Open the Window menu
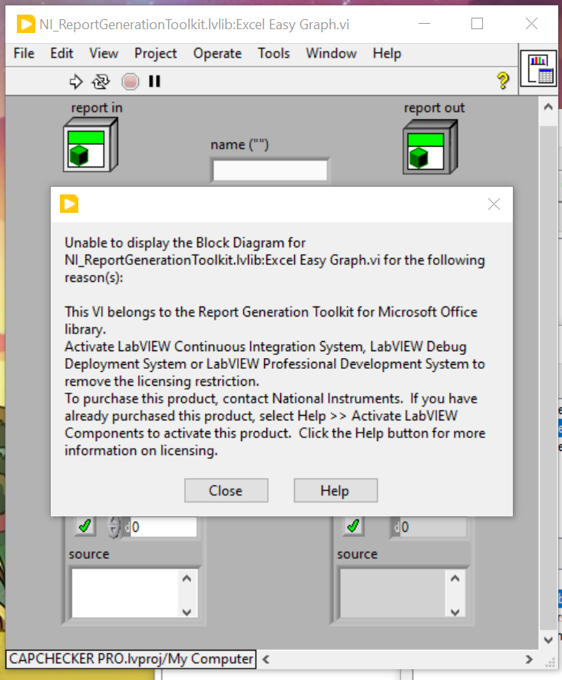562x680 pixels. [332, 53]
